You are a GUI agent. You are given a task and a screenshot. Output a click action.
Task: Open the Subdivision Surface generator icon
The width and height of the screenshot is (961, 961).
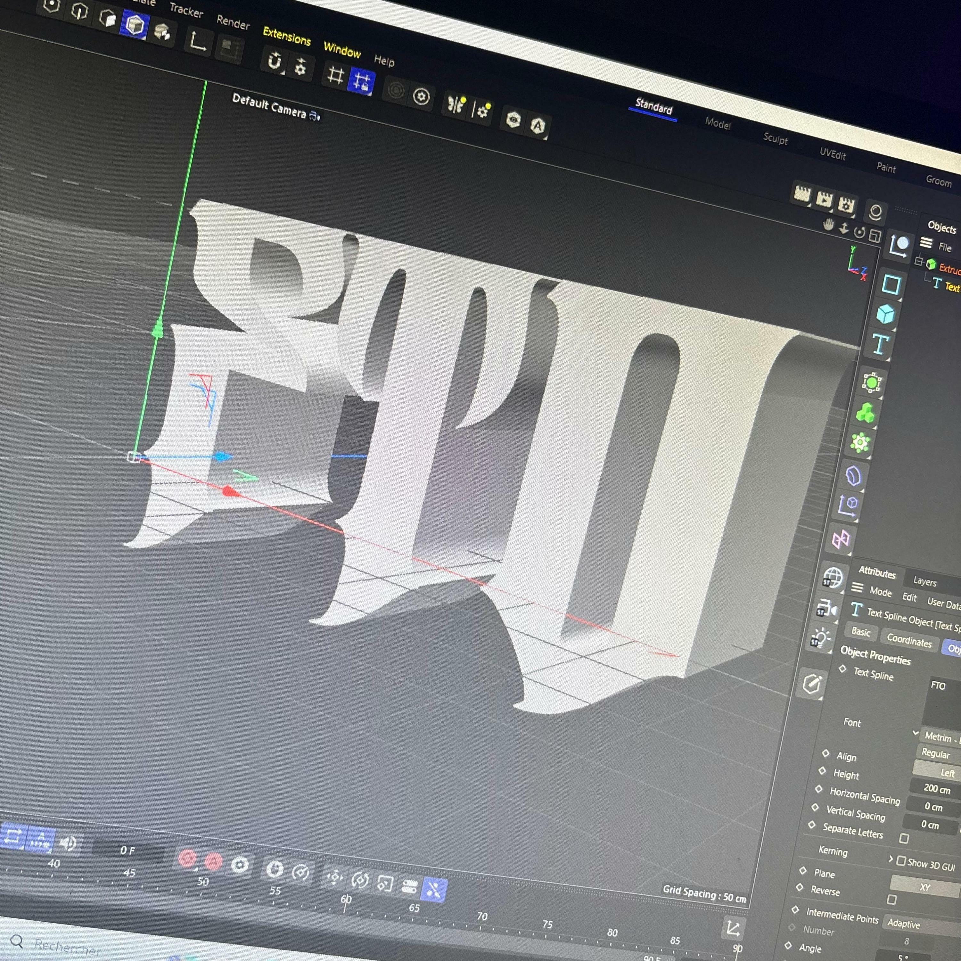click(x=871, y=382)
